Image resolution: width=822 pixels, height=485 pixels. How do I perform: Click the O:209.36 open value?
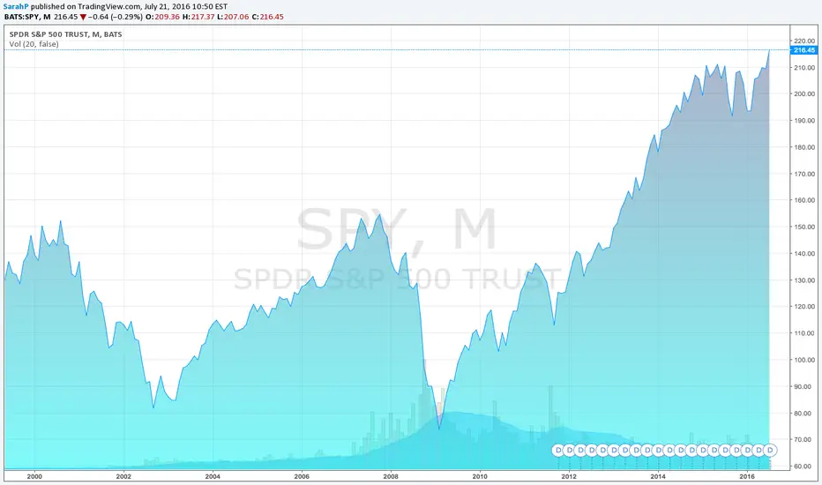(x=162, y=17)
